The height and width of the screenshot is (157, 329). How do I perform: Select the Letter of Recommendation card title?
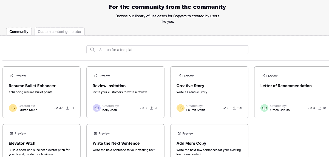tap(286, 86)
